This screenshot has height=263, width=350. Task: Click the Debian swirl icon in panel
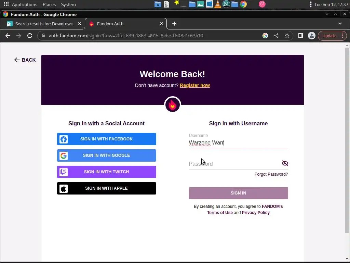click(x=262, y=4)
